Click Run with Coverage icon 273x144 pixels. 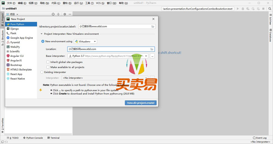248,9
